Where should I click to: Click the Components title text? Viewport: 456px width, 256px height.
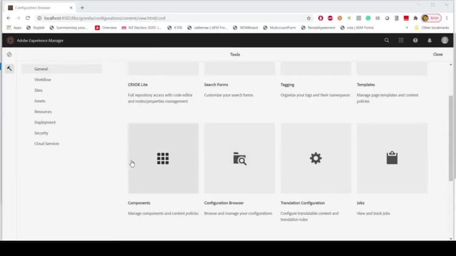click(139, 202)
